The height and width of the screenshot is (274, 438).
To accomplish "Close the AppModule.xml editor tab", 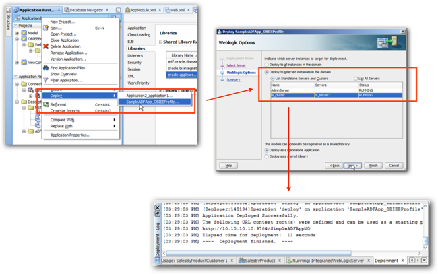I will (x=160, y=10).
